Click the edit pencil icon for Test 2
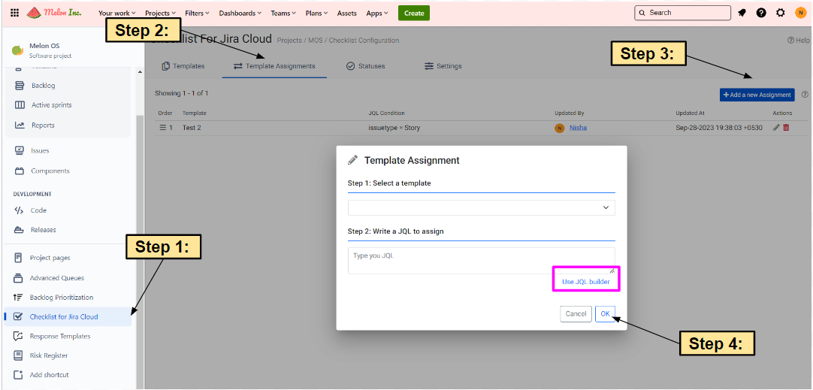813x390 pixels. pyautogui.click(x=776, y=128)
